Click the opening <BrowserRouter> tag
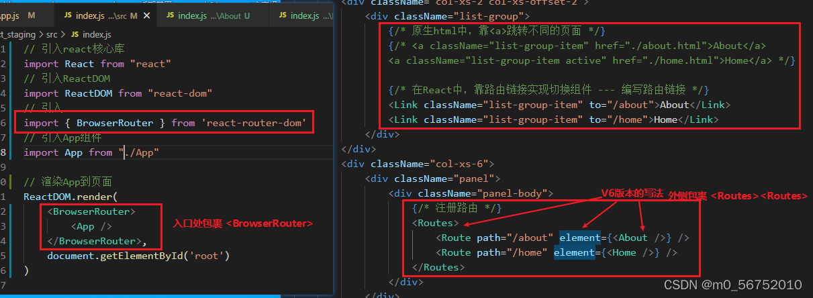813x298 pixels. (x=91, y=211)
